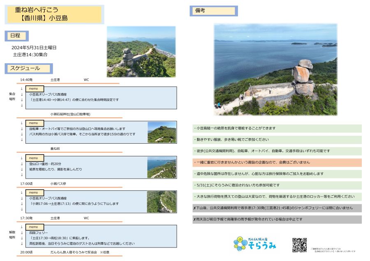Open the large rock photo under 備考
370x261 pixels.
coord(275,69)
